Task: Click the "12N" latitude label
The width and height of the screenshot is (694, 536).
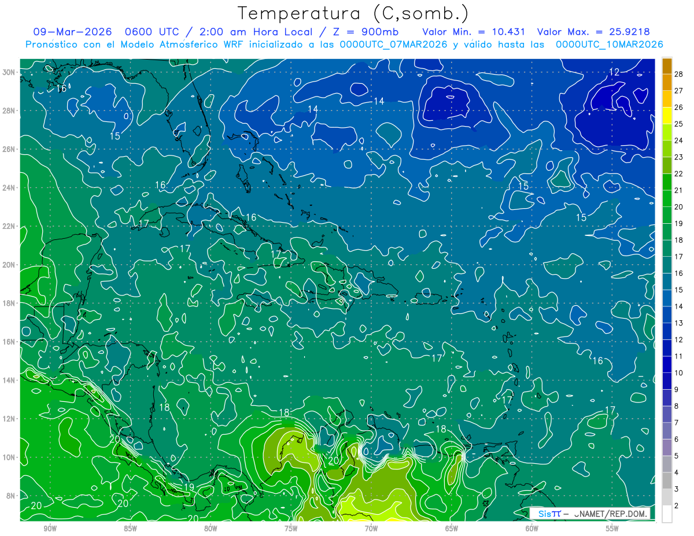Action: click(8, 419)
